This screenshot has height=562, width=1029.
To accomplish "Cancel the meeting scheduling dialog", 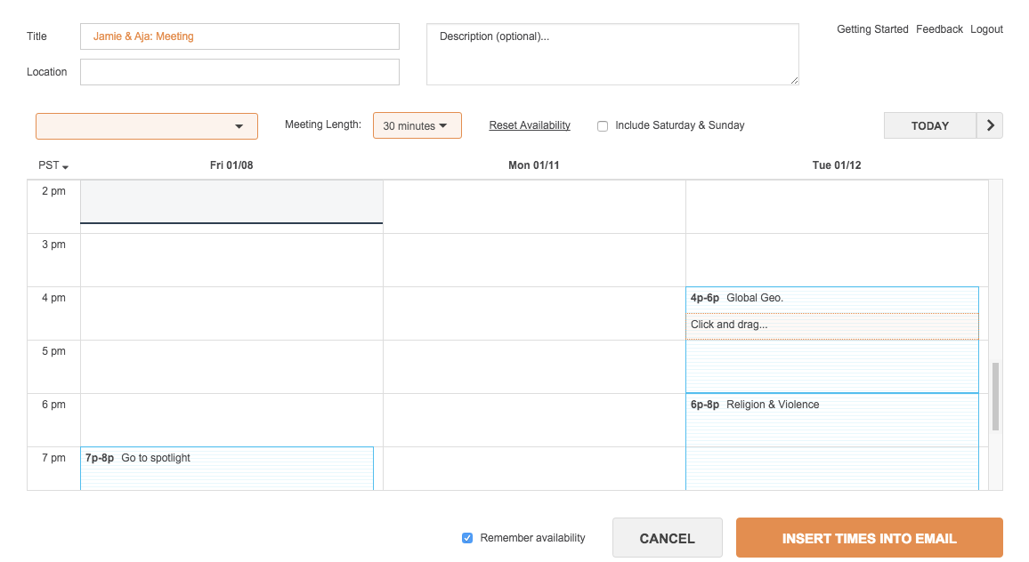I will (668, 538).
